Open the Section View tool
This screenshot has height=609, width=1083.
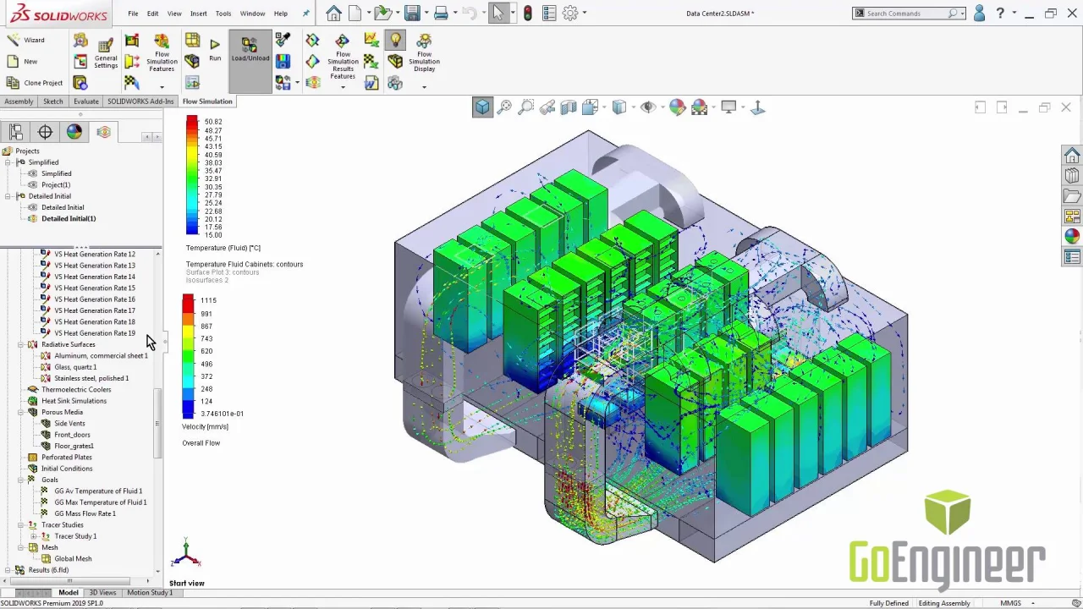tap(569, 107)
